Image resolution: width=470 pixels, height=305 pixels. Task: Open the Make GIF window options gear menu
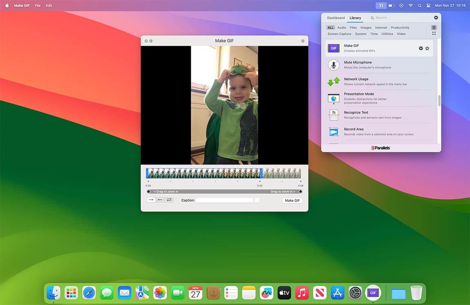[303, 41]
